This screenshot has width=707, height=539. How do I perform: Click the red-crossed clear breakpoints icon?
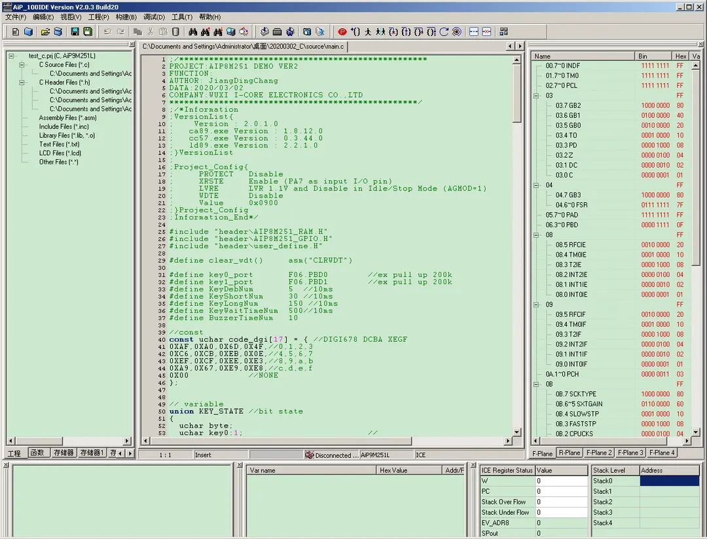coord(486,31)
